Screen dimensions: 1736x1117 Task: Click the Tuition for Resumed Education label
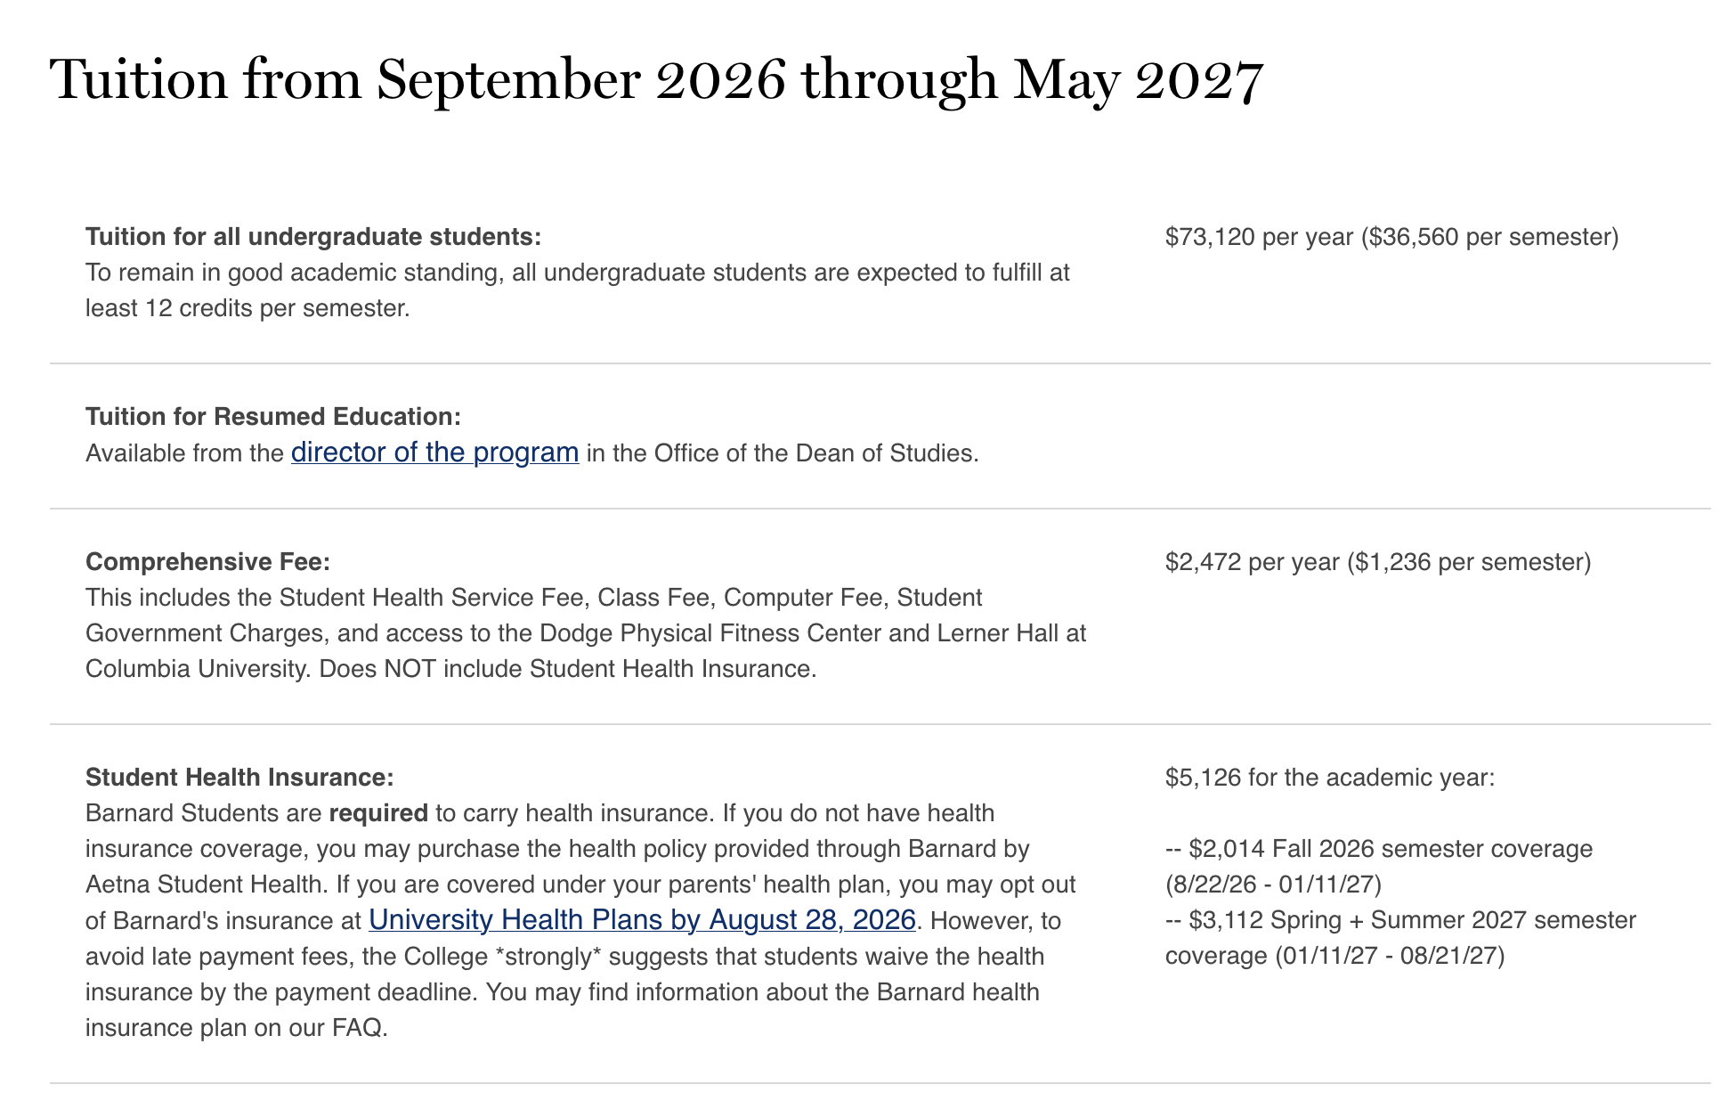click(x=273, y=417)
